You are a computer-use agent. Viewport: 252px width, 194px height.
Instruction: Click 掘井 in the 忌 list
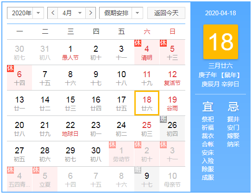233,119
